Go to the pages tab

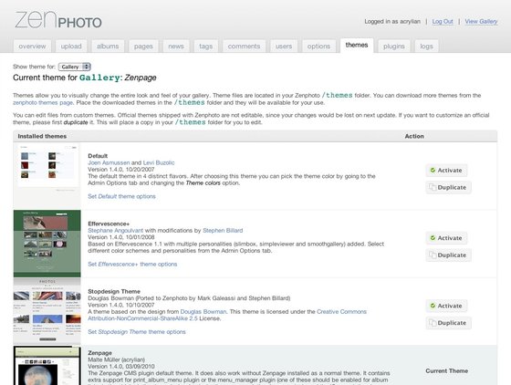click(143, 47)
